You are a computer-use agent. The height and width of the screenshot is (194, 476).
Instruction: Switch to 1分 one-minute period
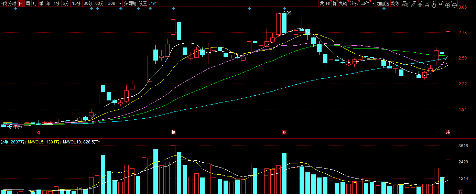coord(56,3)
